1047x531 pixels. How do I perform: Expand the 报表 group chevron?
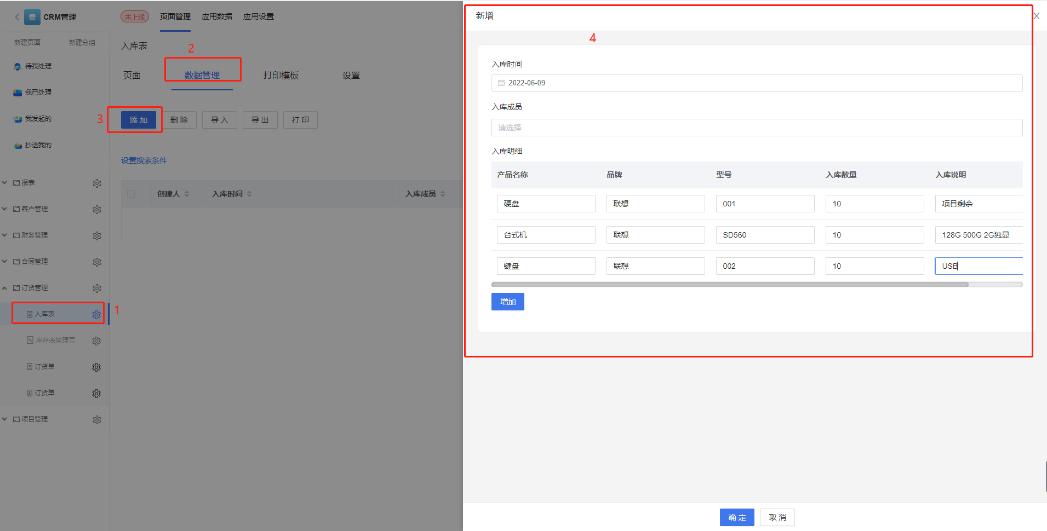pos(4,183)
